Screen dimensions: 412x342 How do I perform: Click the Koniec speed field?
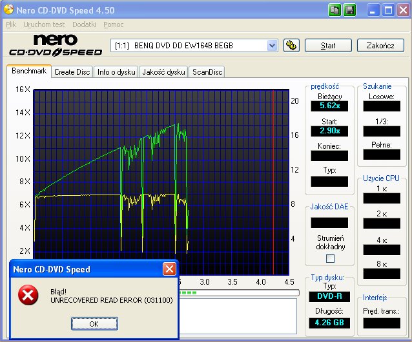[x=329, y=156]
